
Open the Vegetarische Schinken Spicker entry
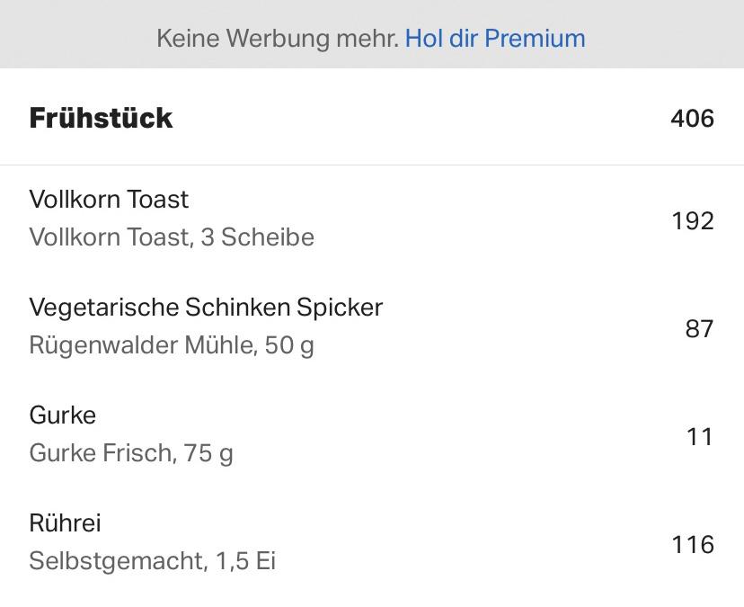[x=372, y=326]
